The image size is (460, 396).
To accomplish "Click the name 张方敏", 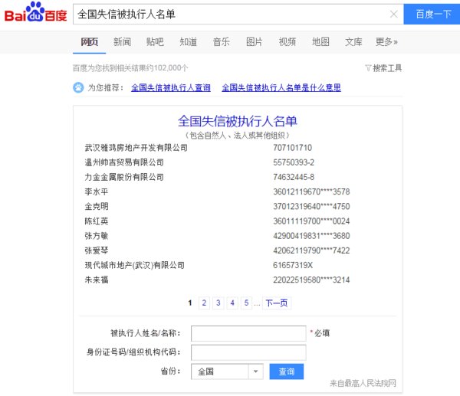I will pos(97,236).
